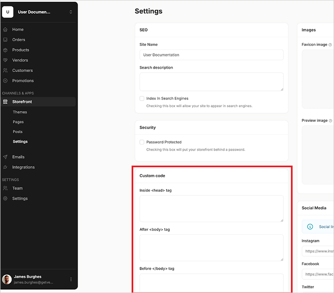The width and height of the screenshot is (334, 293).
Task: Click the Customers people icon
Action: (6, 70)
